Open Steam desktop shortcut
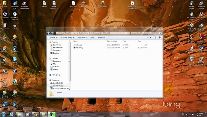Viewport: 207px width, 117px height. point(15,71)
